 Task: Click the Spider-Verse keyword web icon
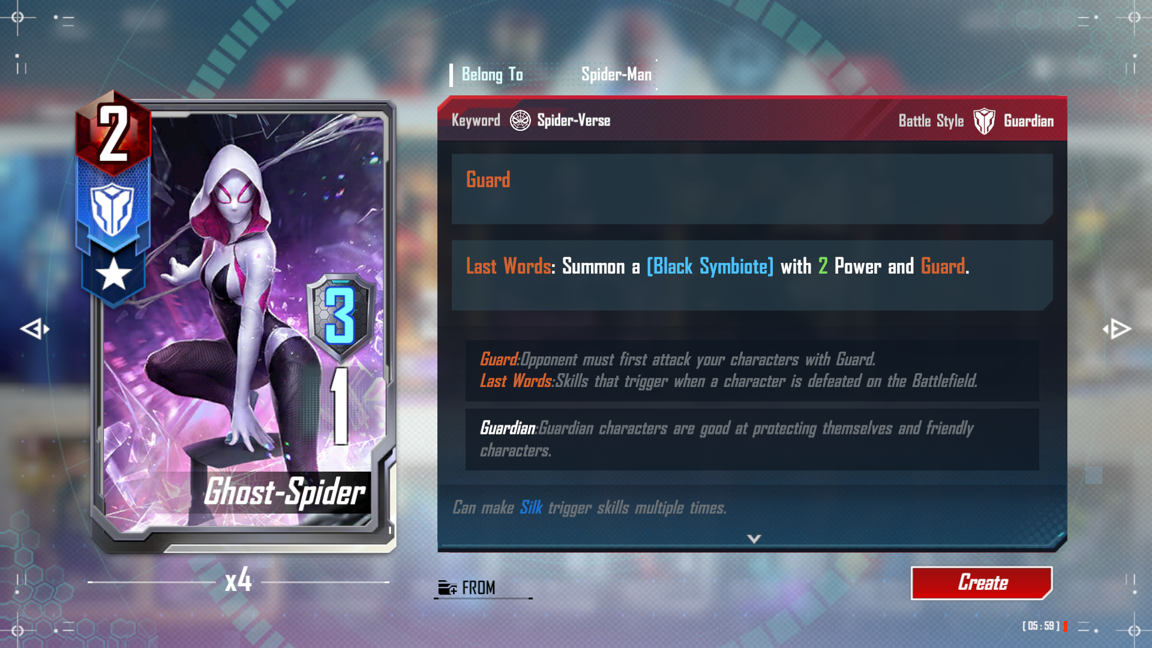click(x=520, y=121)
